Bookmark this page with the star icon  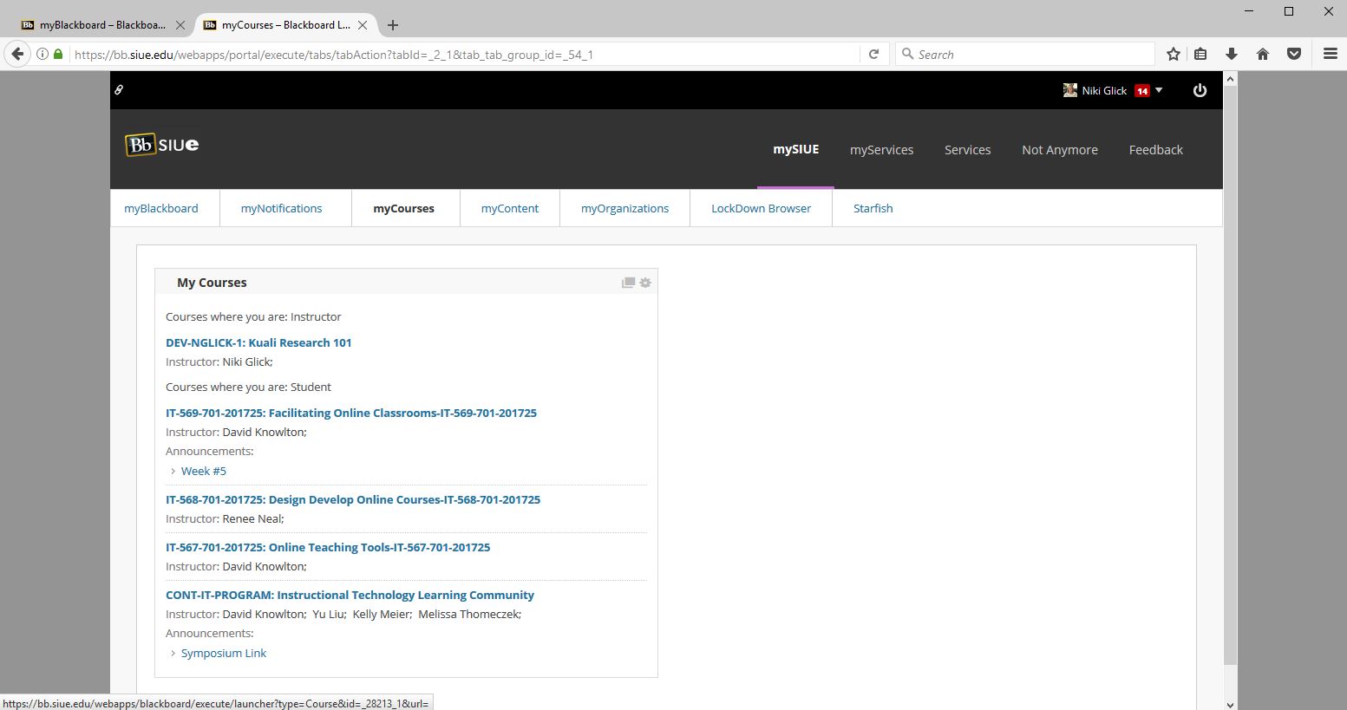point(1173,54)
